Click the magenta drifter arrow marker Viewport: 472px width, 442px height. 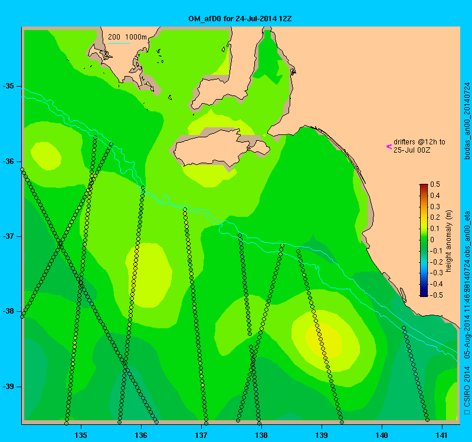pos(389,146)
